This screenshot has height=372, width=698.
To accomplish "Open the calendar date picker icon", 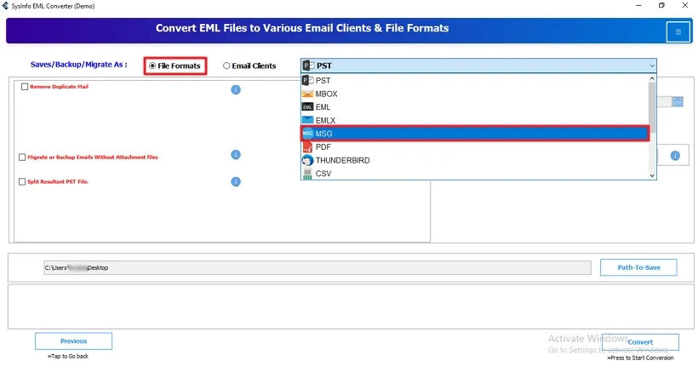I will 678,101.
